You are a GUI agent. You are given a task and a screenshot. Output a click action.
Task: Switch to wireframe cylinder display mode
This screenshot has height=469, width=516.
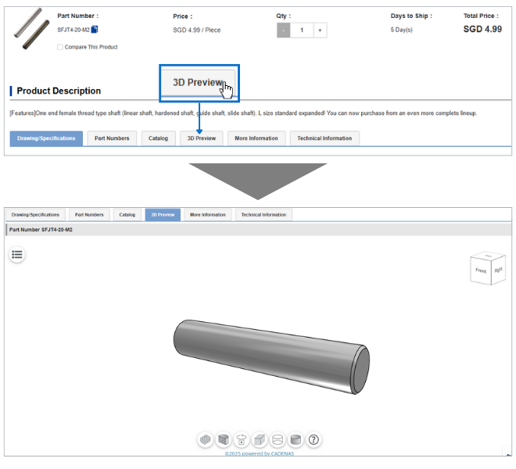click(278, 440)
